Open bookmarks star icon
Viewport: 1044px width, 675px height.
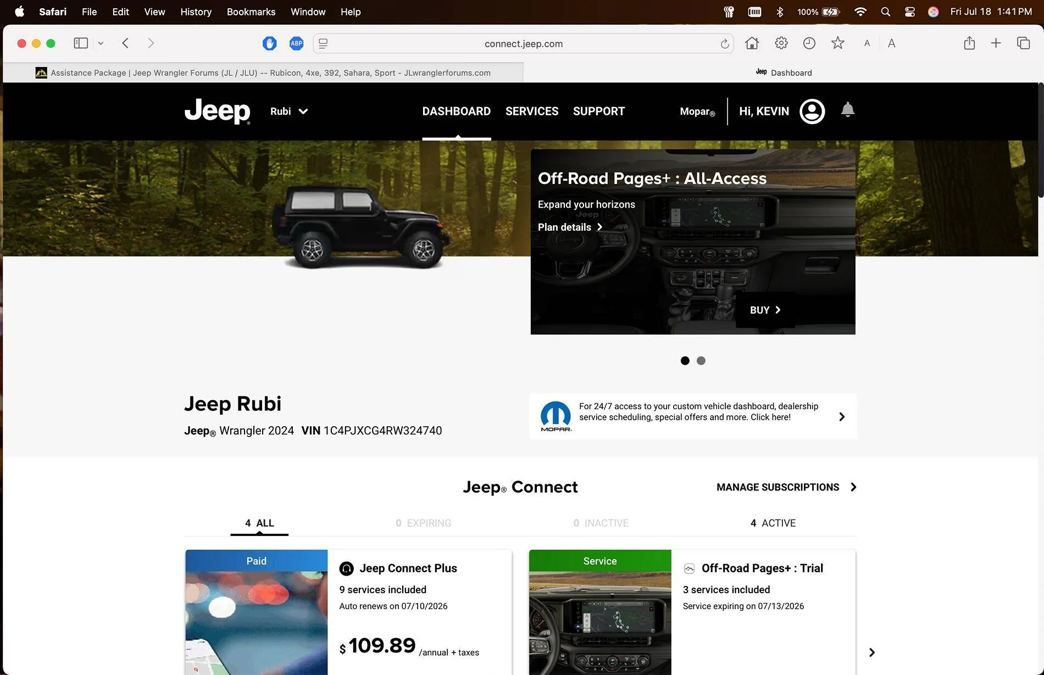[837, 43]
